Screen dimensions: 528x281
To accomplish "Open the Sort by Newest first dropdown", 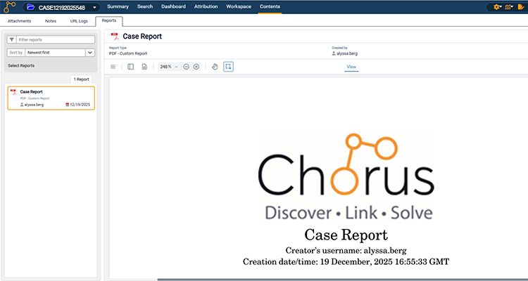I will (x=60, y=53).
